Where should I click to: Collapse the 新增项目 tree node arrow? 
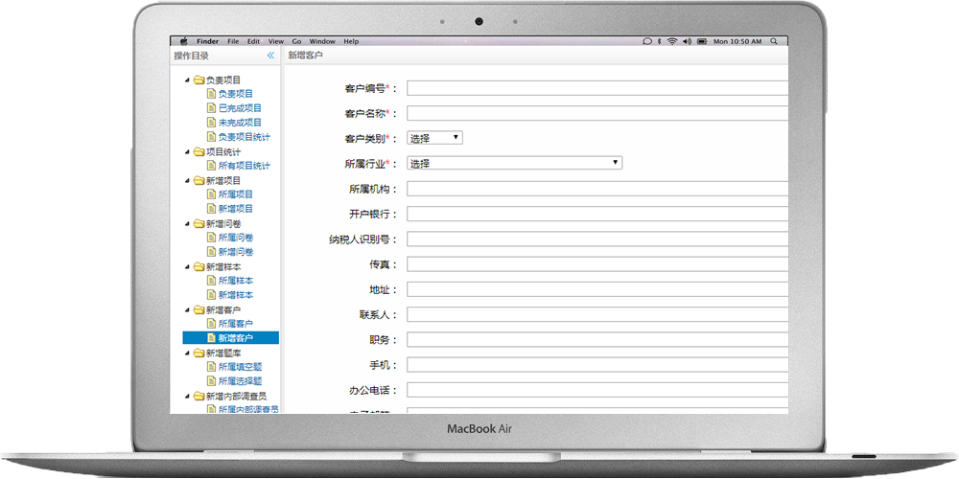tap(187, 180)
